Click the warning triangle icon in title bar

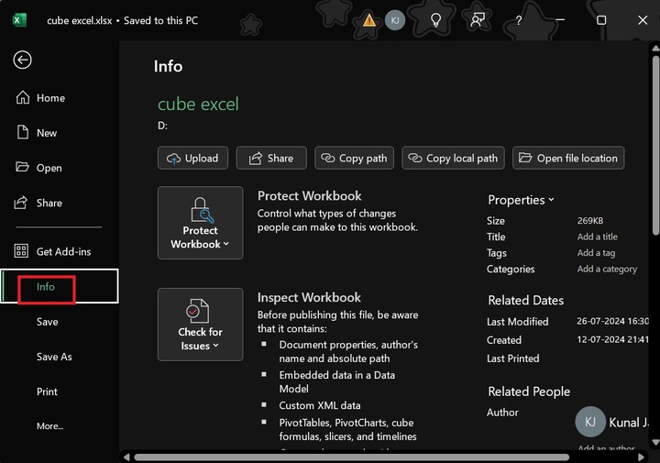[368, 19]
